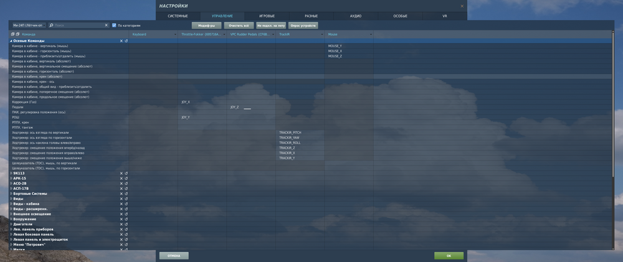The image size is (623, 262).
Task: Expand the Бортовые Системы category
Action: point(11,194)
